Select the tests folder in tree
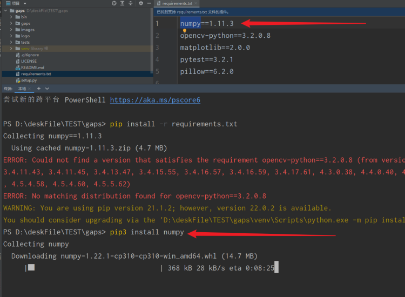The width and height of the screenshot is (405, 297). tap(23, 42)
